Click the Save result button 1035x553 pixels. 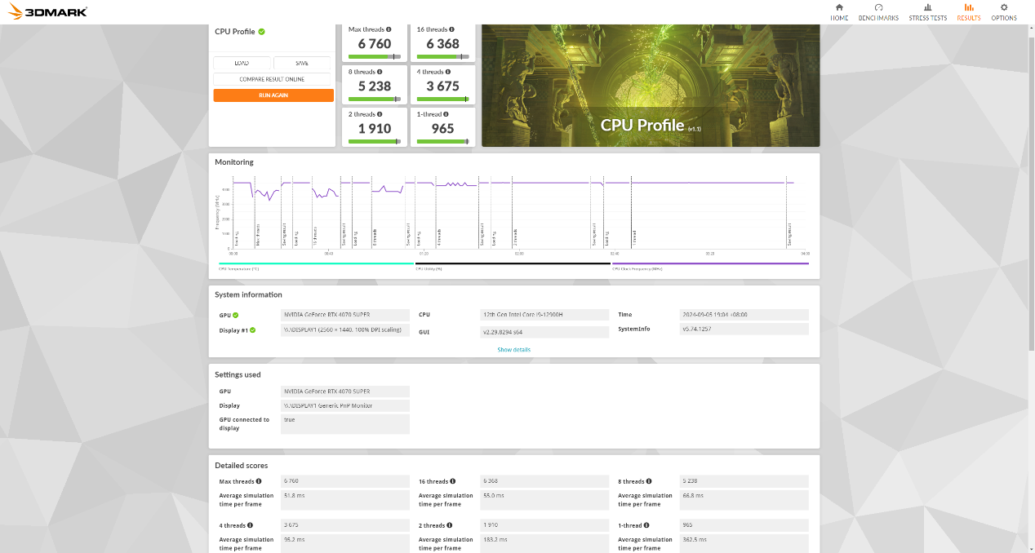point(302,63)
